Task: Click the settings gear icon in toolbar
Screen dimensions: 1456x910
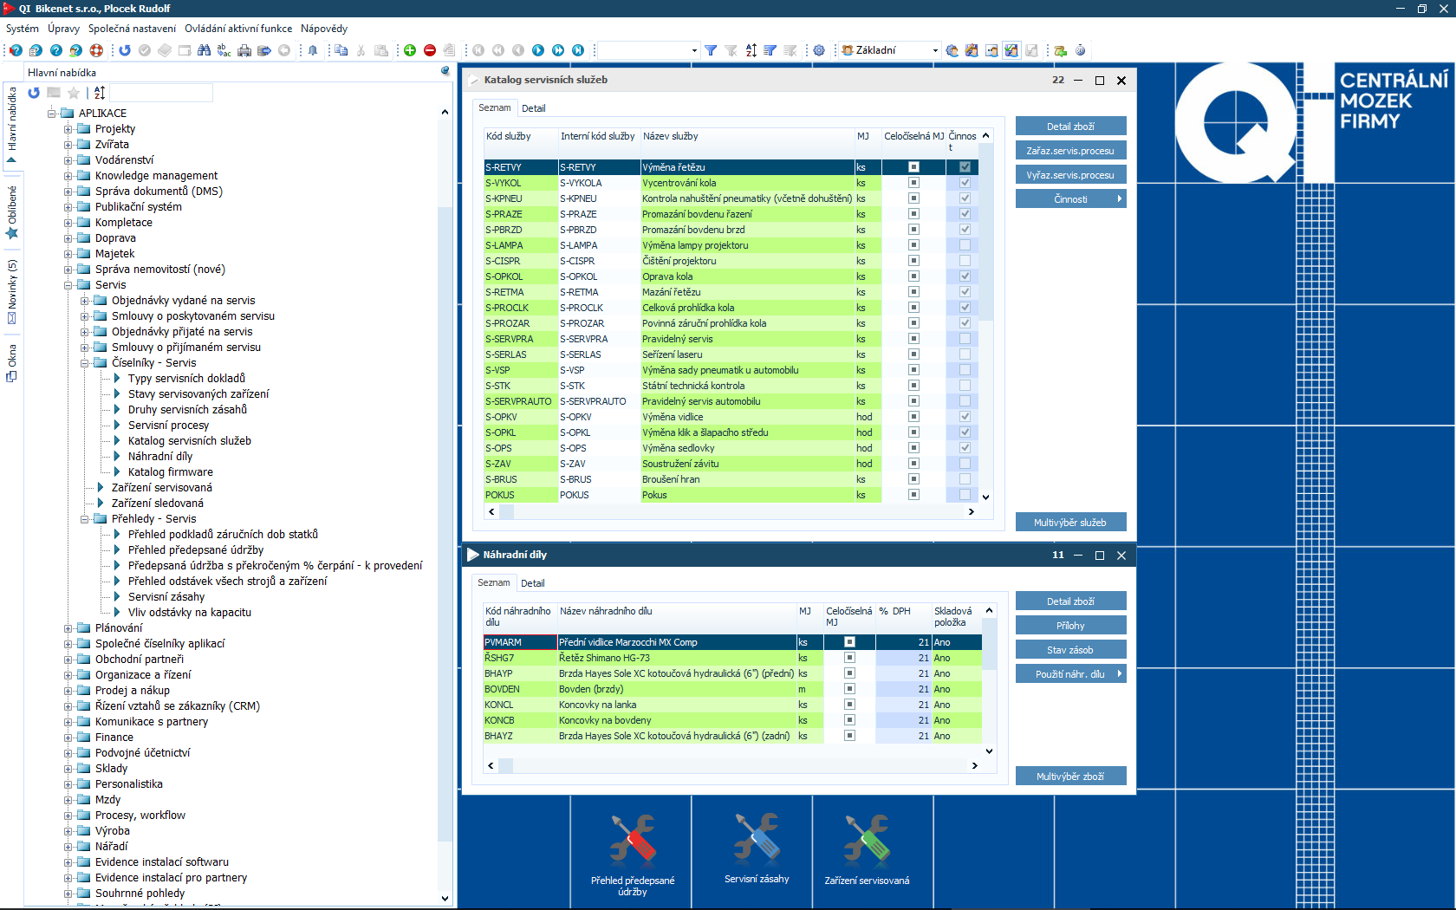Action: tap(819, 50)
